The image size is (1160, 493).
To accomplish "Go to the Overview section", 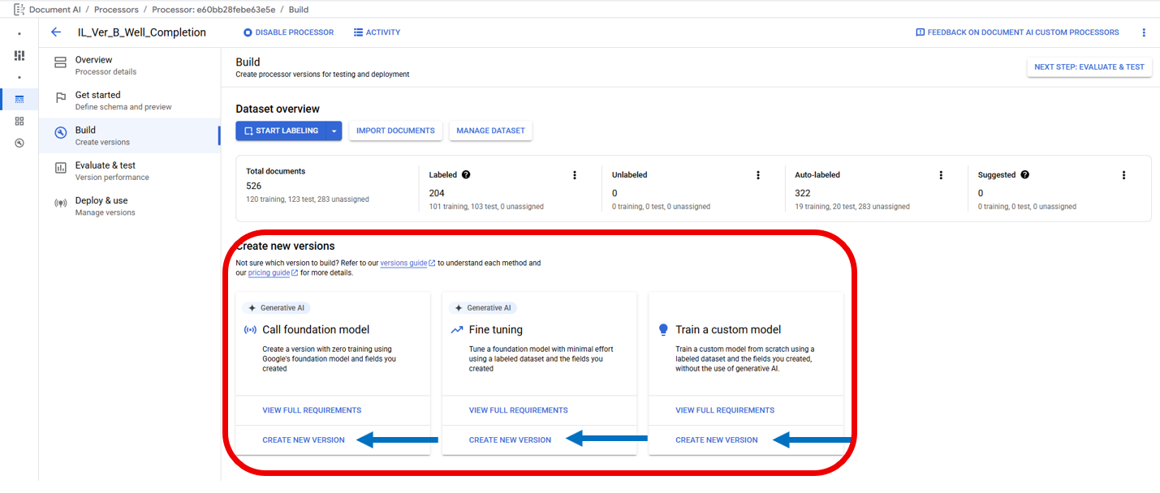I will coord(94,65).
